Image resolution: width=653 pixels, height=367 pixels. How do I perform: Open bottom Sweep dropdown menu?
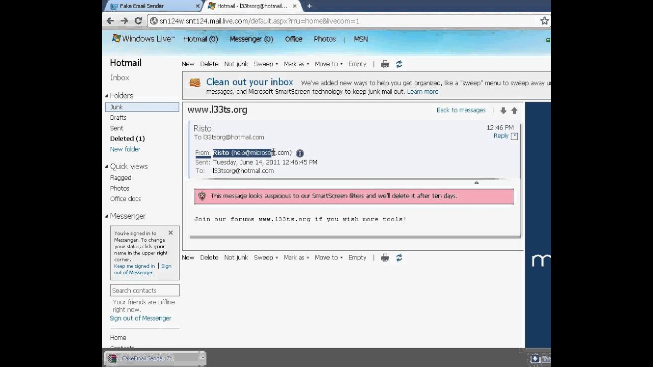pos(266,258)
